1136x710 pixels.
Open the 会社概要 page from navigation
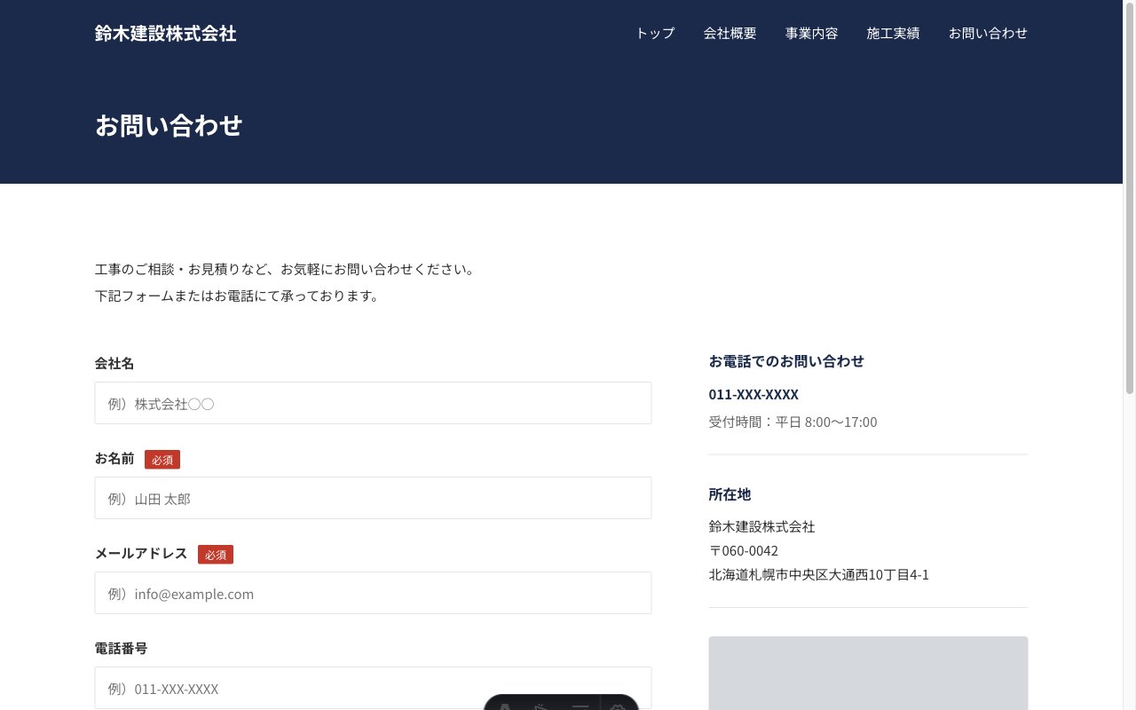tap(730, 33)
